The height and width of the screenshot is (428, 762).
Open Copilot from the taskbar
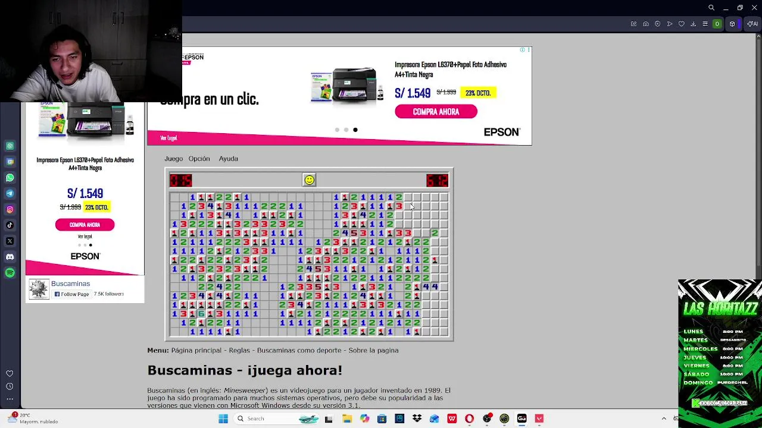click(364, 419)
